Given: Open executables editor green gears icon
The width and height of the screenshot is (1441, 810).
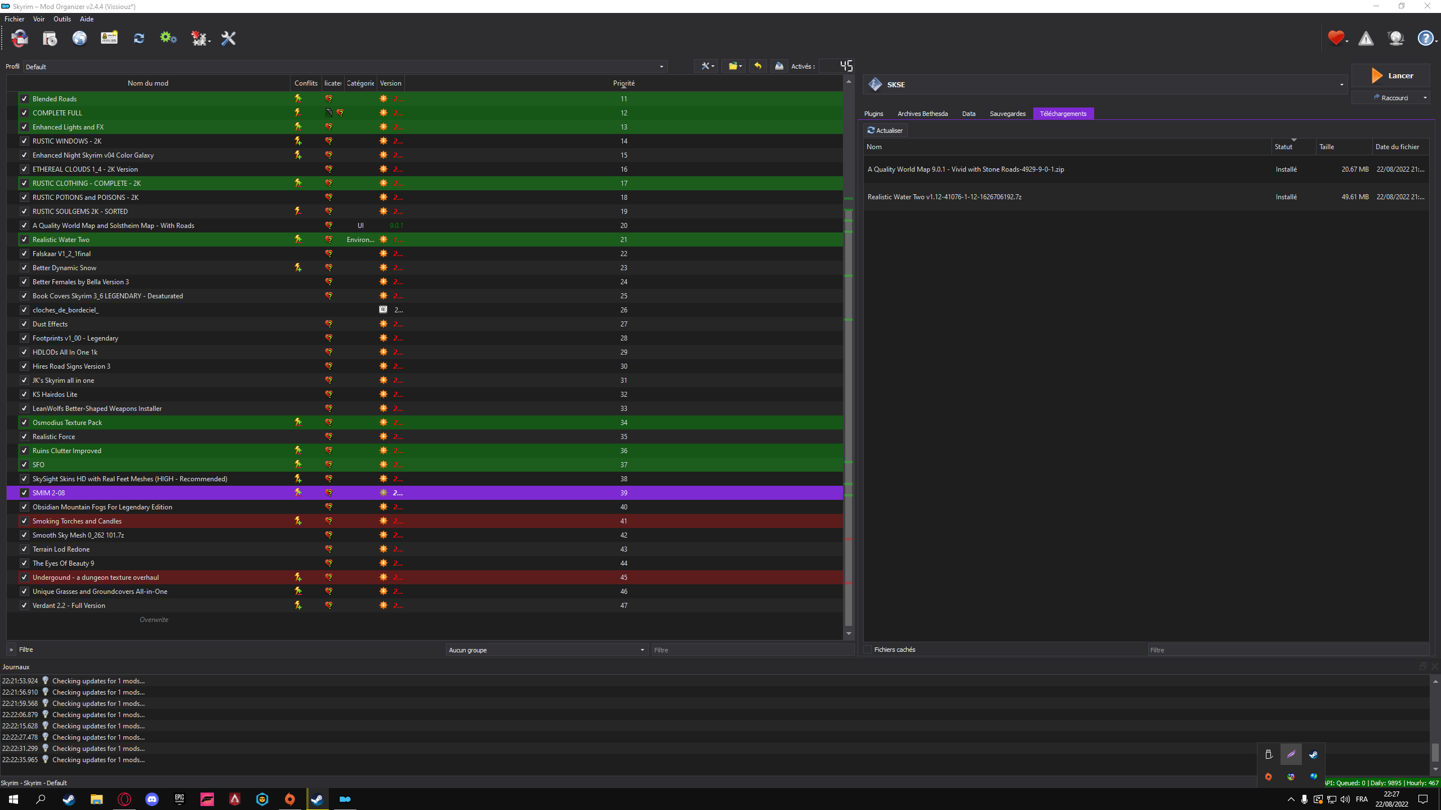Looking at the screenshot, I should pos(168,38).
